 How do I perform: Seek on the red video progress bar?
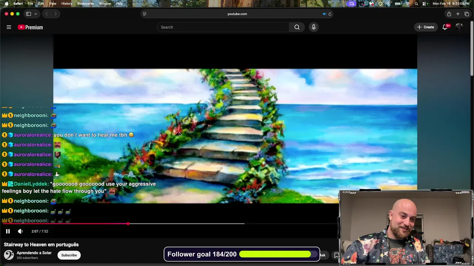click(x=65, y=224)
